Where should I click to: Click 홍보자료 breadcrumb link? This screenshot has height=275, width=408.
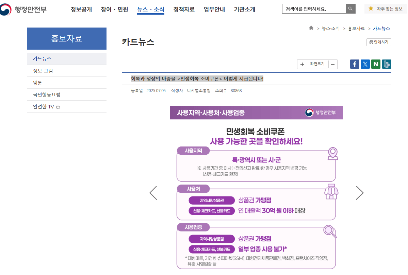(356, 28)
